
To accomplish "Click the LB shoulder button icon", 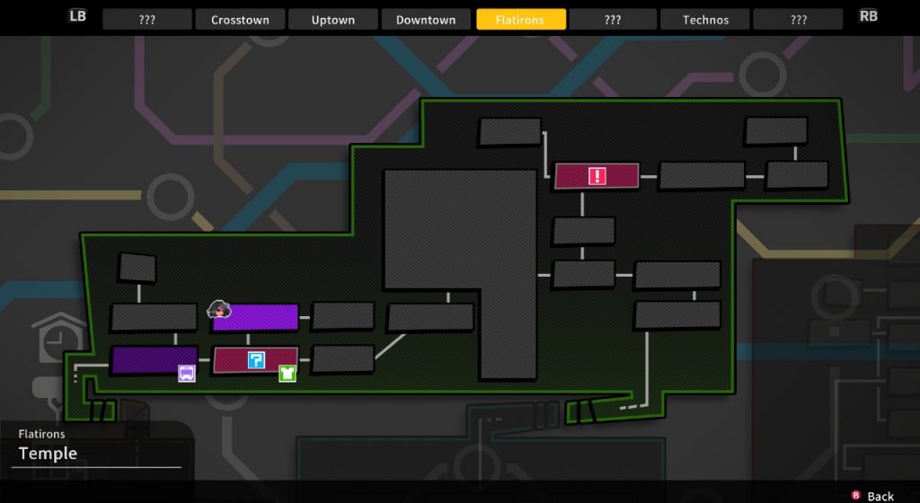I will pyautogui.click(x=77, y=16).
